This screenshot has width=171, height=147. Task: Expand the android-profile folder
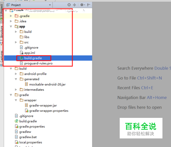pyautogui.click(x=16, y=74)
